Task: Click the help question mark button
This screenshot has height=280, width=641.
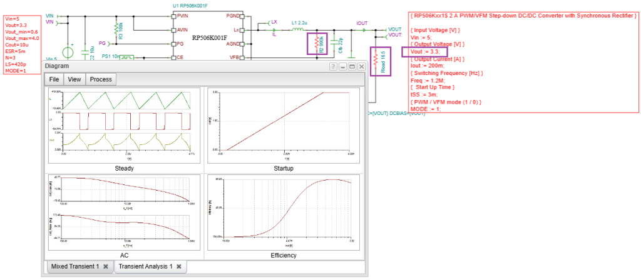Action: pyautogui.click(x=333, y=66)
